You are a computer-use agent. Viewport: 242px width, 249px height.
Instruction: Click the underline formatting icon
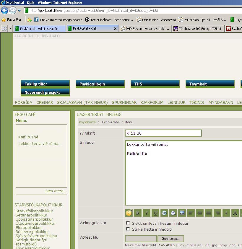click(x=155, y=213)
